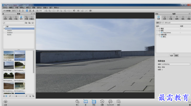Image resolution: width=191 pixels, height=106 pixels.
Task: Click the library thumbnails vertical scrollbar
Action: pos(34,62)
